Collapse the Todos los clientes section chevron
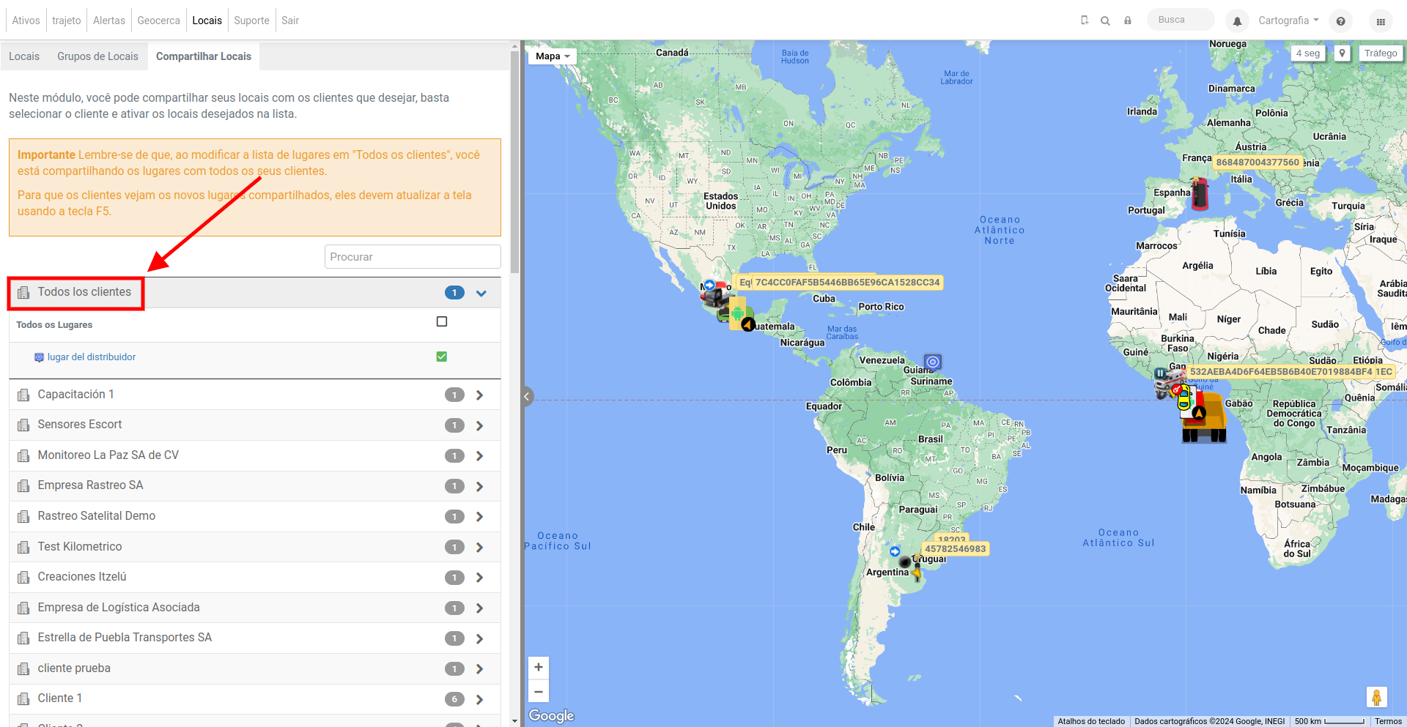 pos(481,293)
